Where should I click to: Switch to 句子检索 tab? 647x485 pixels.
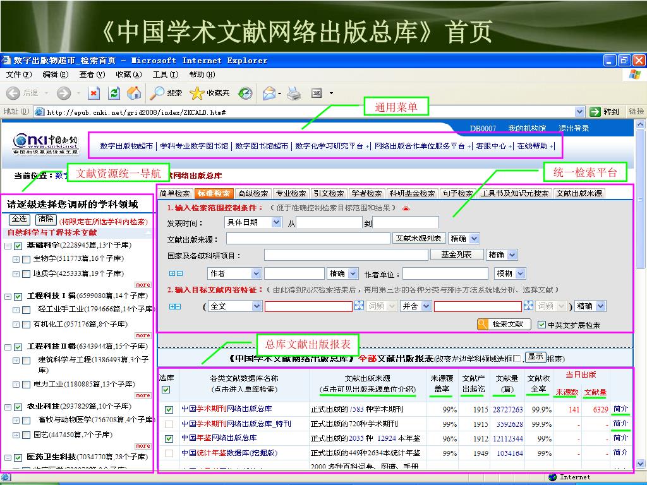coord(457,193)
